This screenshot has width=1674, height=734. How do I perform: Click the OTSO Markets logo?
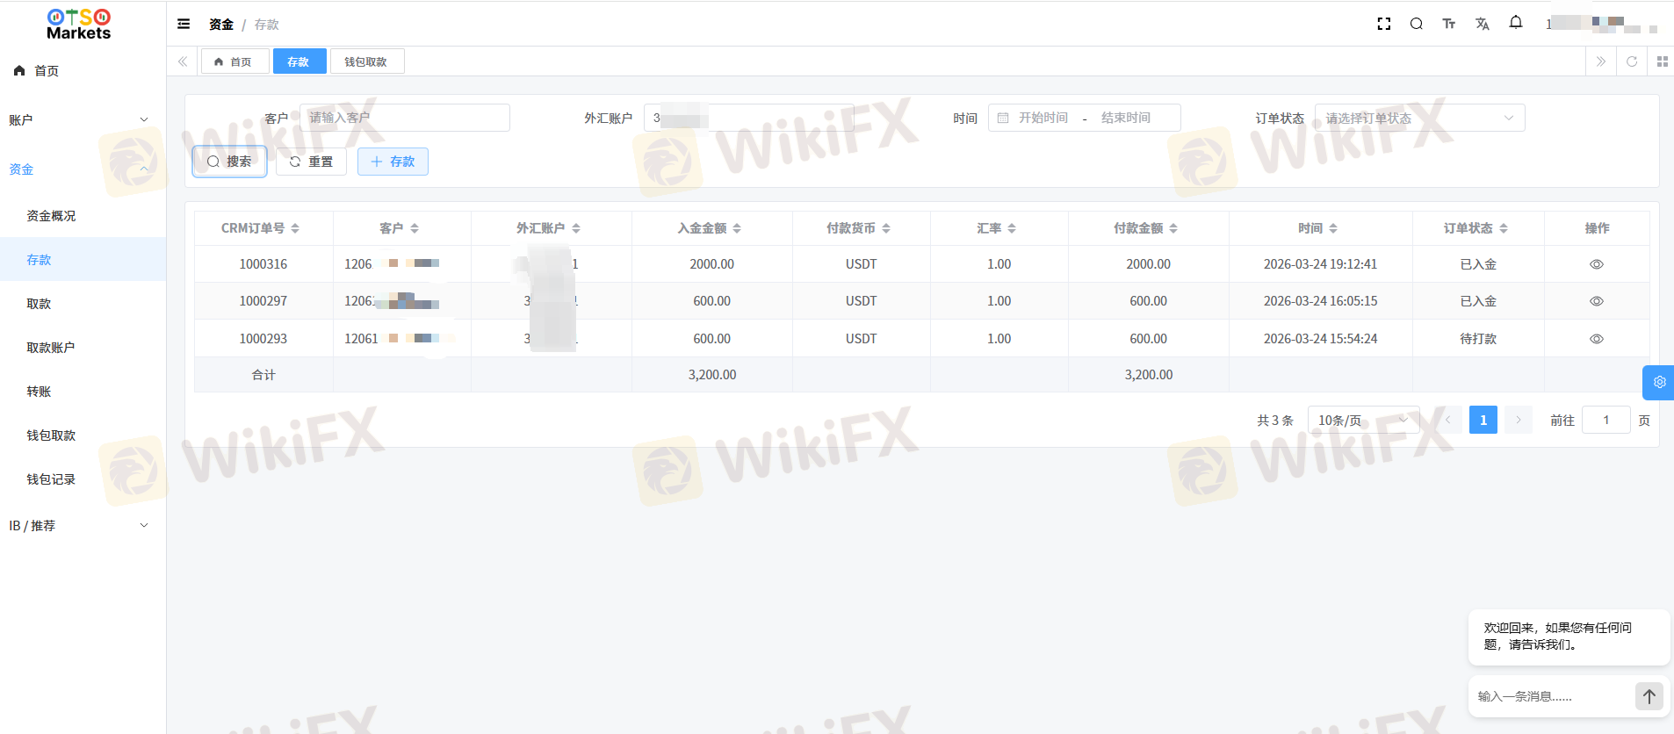[x=79, y=24]
